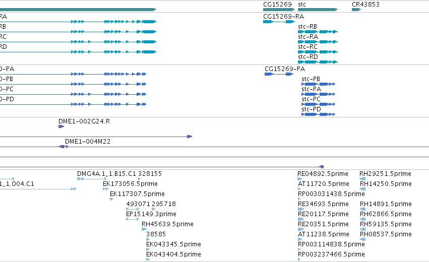
Task: Click the stc-PD coding glyph
Action: click(319, 114)
